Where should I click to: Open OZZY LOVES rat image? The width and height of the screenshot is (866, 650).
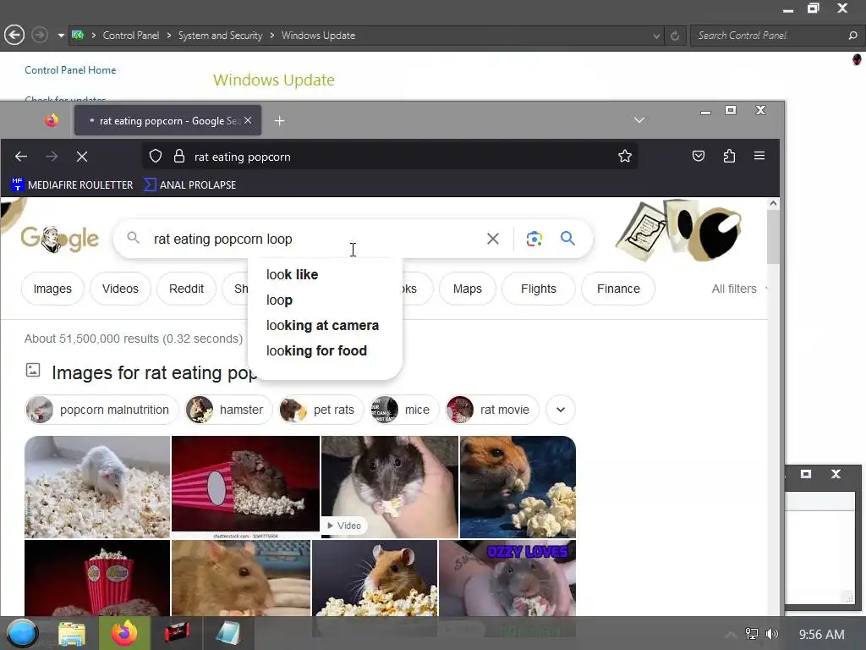pyautogui.click(x=507, y=577)
